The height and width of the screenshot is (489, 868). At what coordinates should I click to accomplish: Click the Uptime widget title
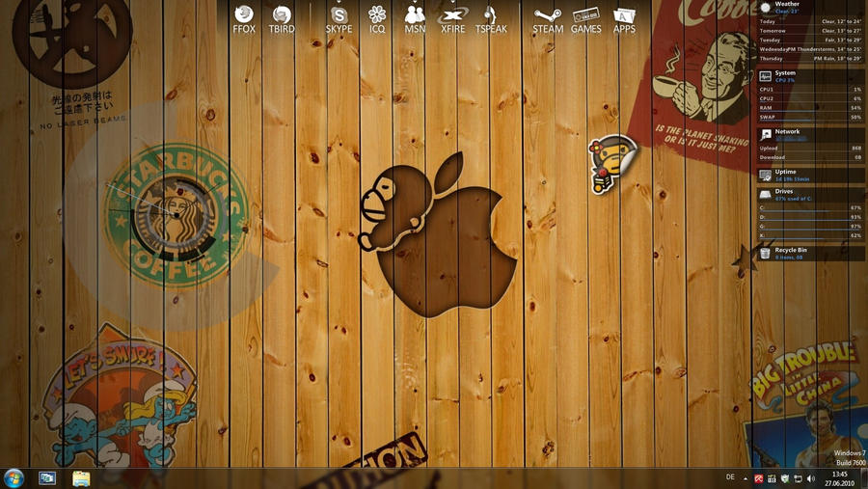[x=785, y=172]
